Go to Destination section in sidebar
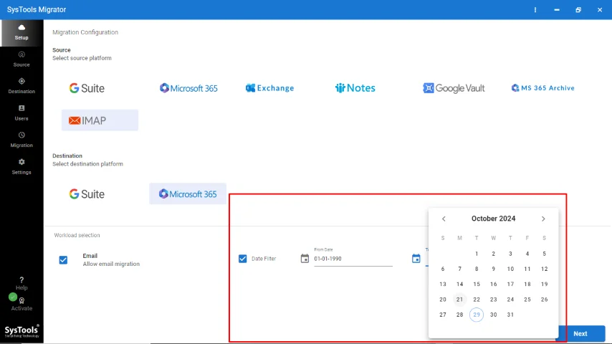 (21, 86)
